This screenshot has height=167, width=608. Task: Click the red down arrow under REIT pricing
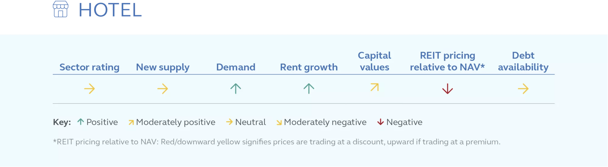447,89
